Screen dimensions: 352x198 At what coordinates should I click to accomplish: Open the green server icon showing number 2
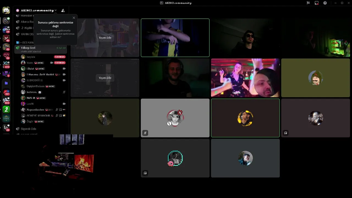[6, 109]
